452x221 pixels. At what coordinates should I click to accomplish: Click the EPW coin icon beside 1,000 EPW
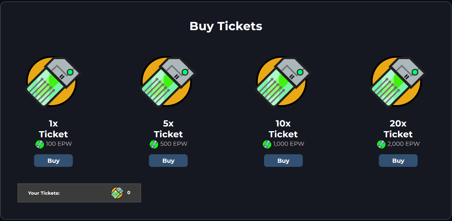pyautogui.click(x=267, y=144)
